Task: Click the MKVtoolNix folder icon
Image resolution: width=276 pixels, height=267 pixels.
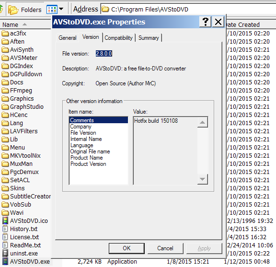Action: tap(5, 155)
